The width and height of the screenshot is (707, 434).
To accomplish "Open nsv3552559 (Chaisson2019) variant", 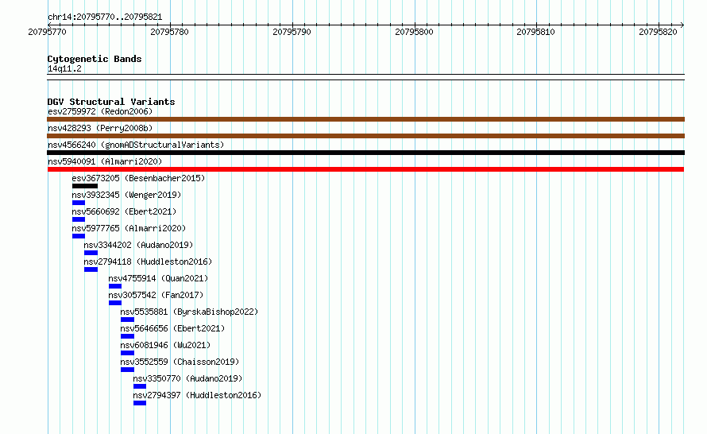I will pos(180,362).
